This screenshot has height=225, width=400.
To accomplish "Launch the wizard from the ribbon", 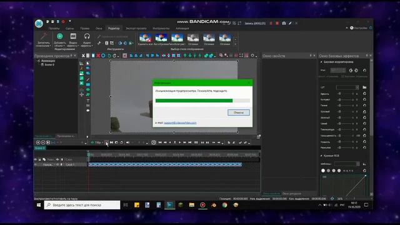I will 43,40.
